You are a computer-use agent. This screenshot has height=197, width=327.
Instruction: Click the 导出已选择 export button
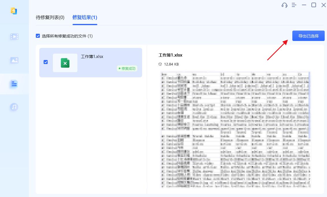pyautogui.click(x=308, y=36)
